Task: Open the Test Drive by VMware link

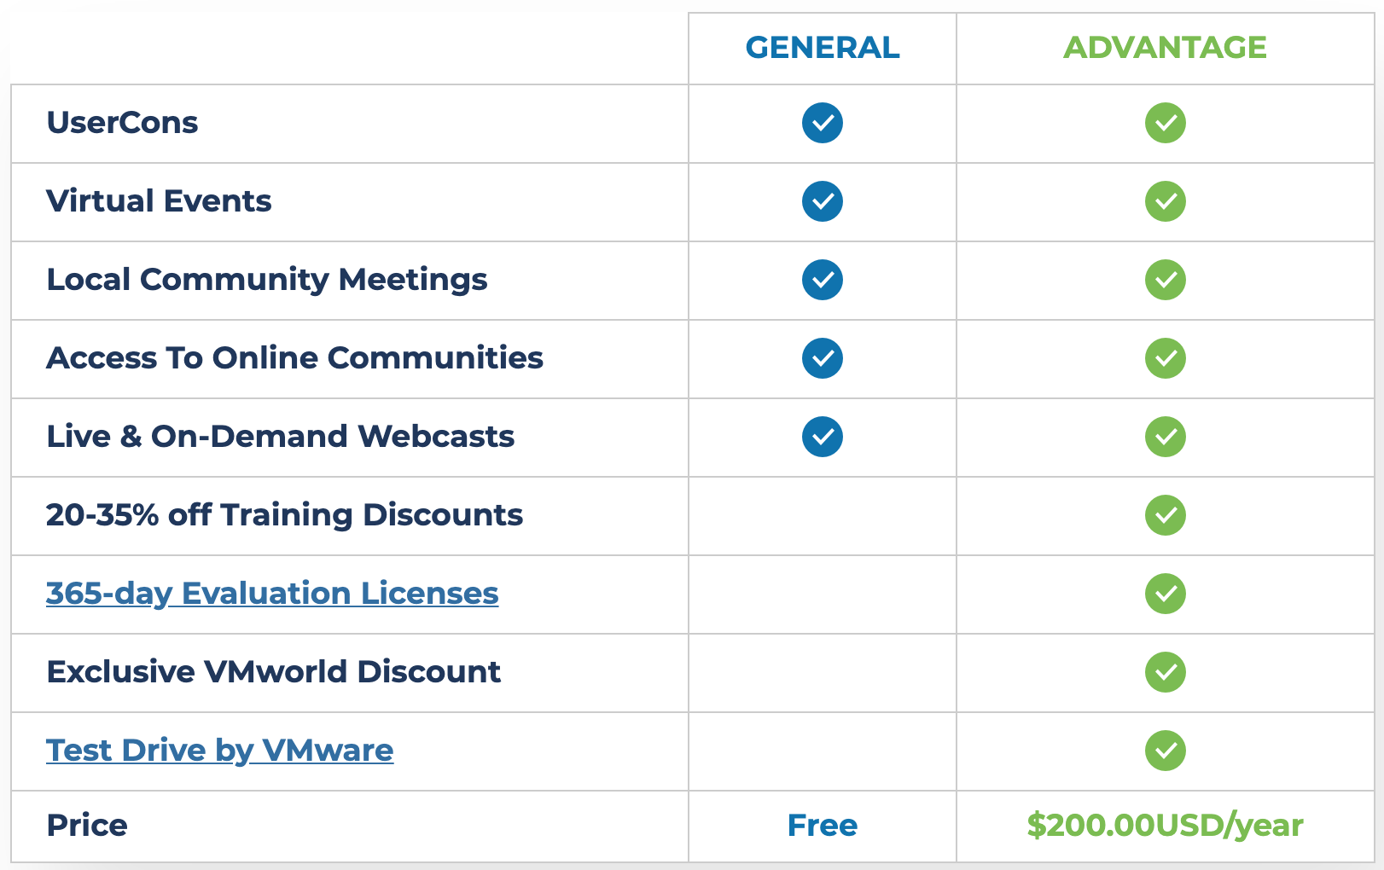Action: tap(220, 751)
